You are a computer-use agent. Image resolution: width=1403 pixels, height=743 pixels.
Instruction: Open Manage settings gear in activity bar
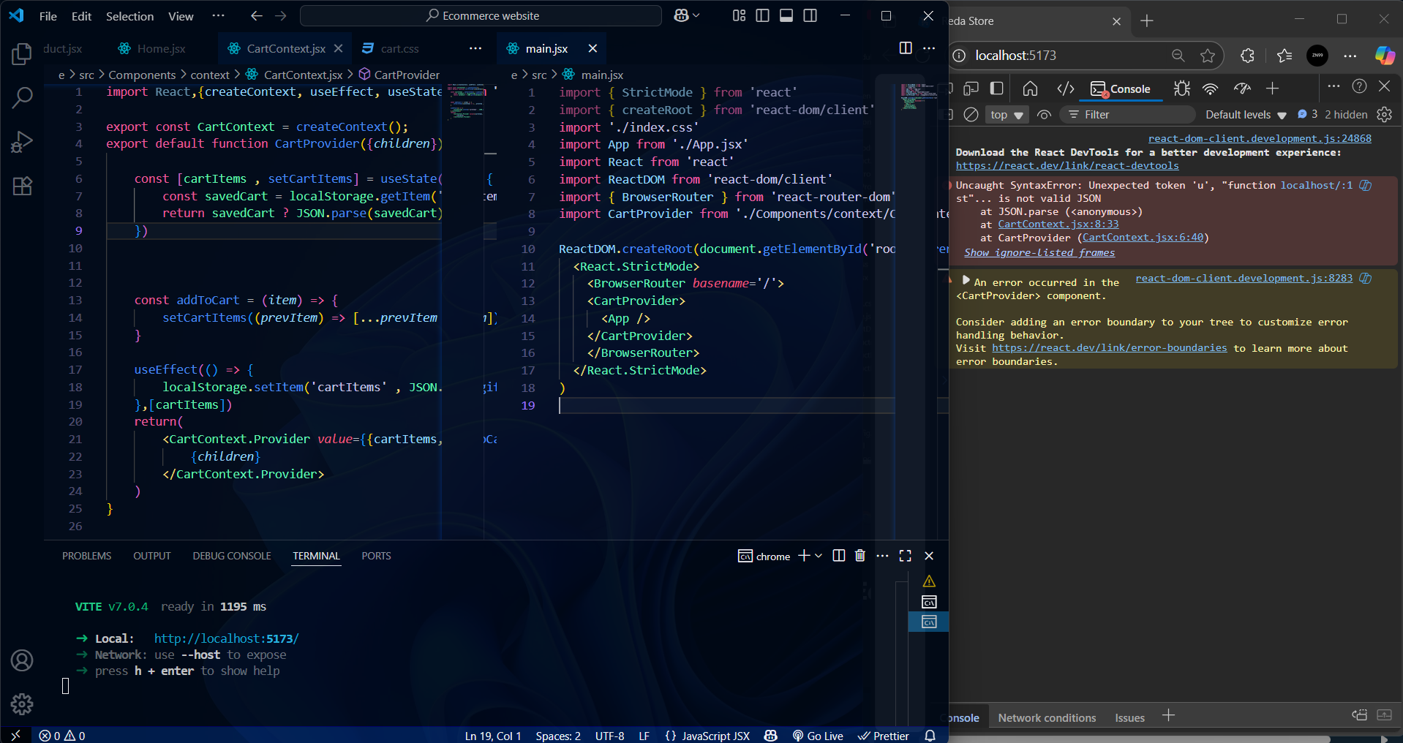[x=22, y=704]
